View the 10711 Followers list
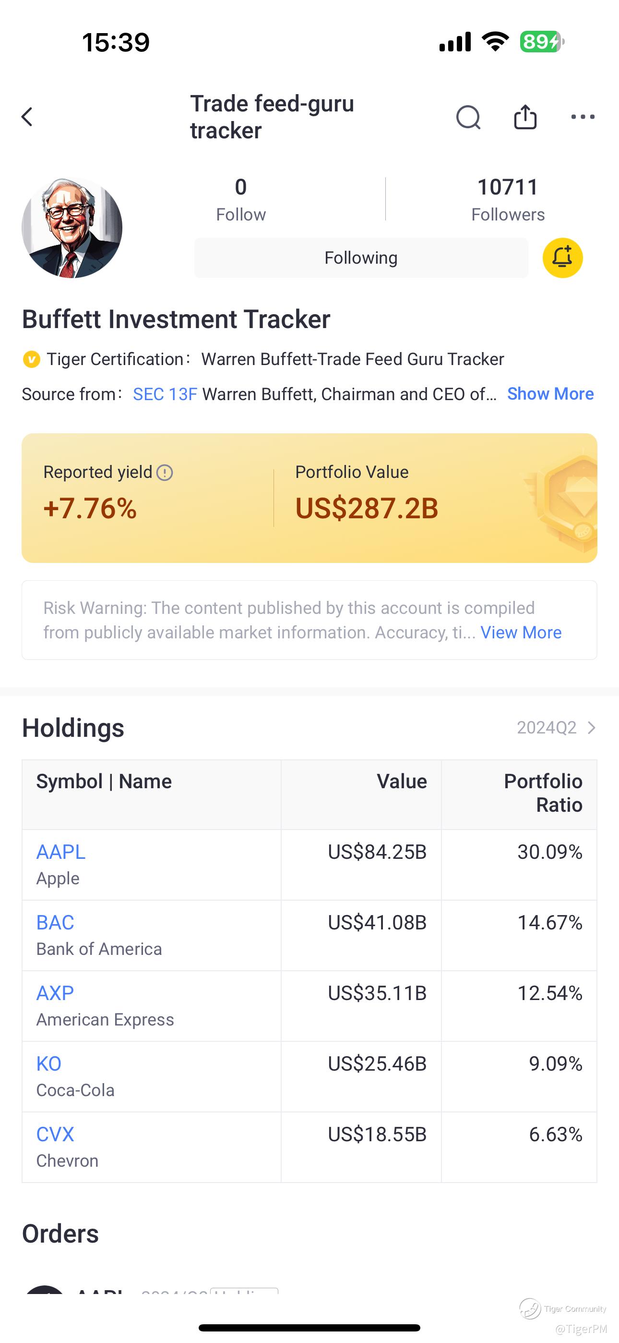The image size is (619, 1343). coord(508,199)
